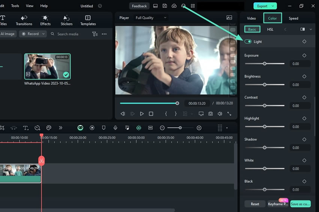Screen dimensions: 319x212
Task: Add a marker with the shield icon
Action: coord(104,128)
